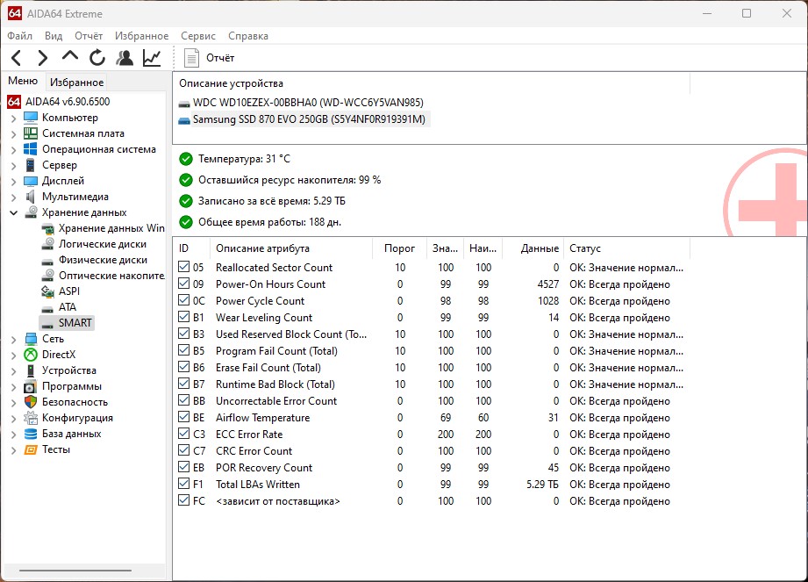Image resolution: width=808 pixels, height=582 pixels.
Task: Expand the Дисплей tree node
Action: tap(13, 182)
